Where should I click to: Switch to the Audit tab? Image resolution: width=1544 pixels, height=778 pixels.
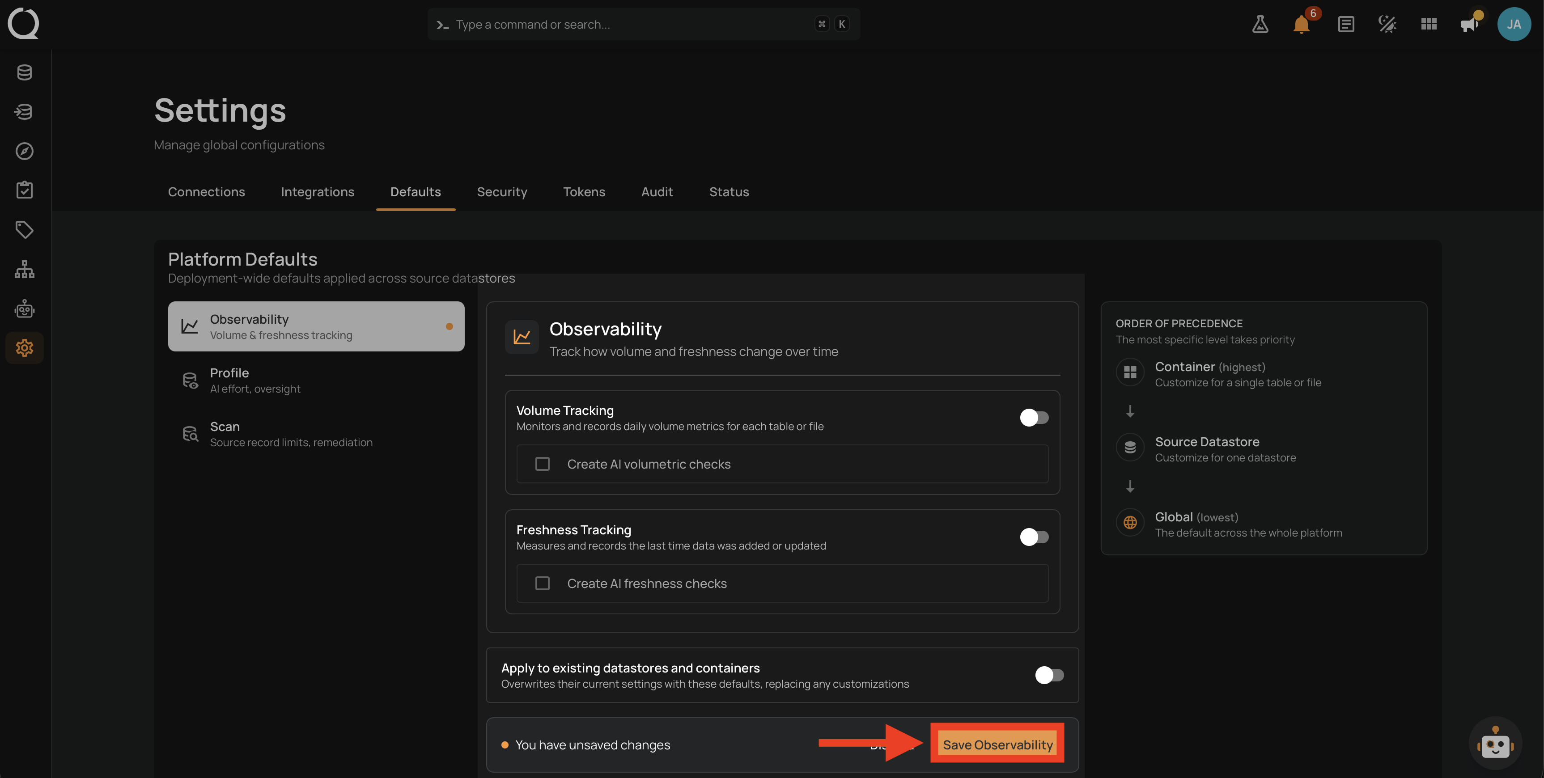tap(657, 192)
